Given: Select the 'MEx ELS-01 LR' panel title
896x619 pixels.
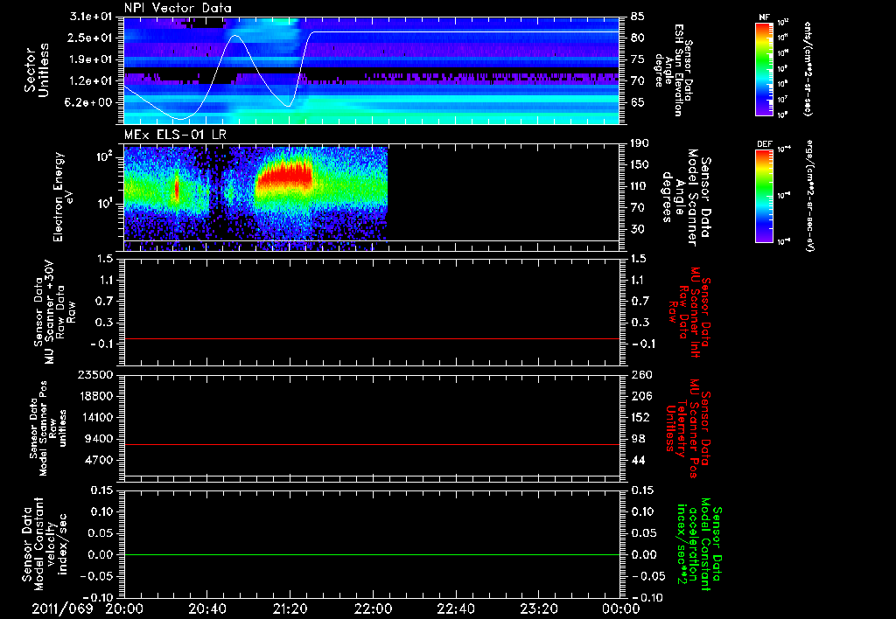Looking at the screenshot, I should pos(175,135).
